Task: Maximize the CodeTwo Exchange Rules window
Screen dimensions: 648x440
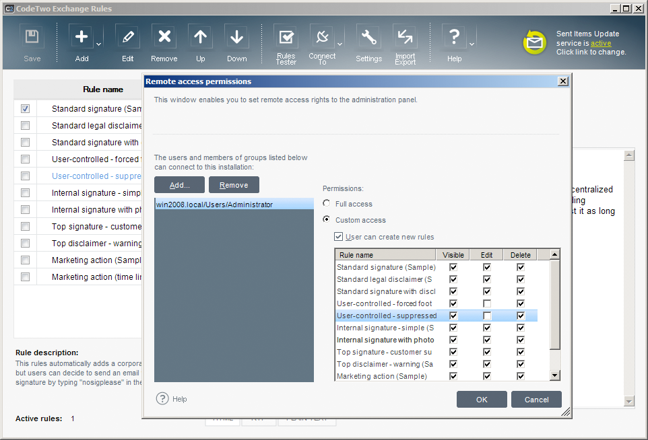Action: pos(626,8)
